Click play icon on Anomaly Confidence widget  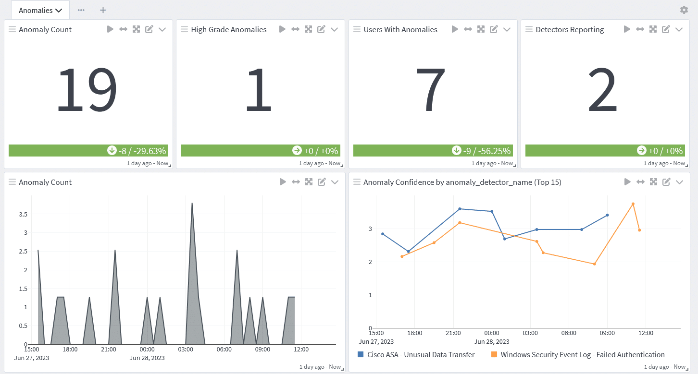click(x=627, y=182)
